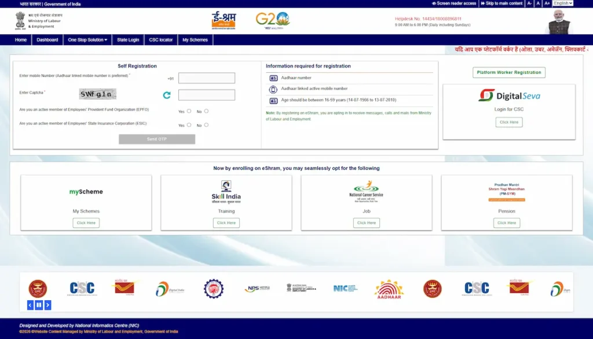Image resolution: width=593 pixels, height=339 pixels.
Task: Select No for ESIC membership
Action: click(206, 125)
